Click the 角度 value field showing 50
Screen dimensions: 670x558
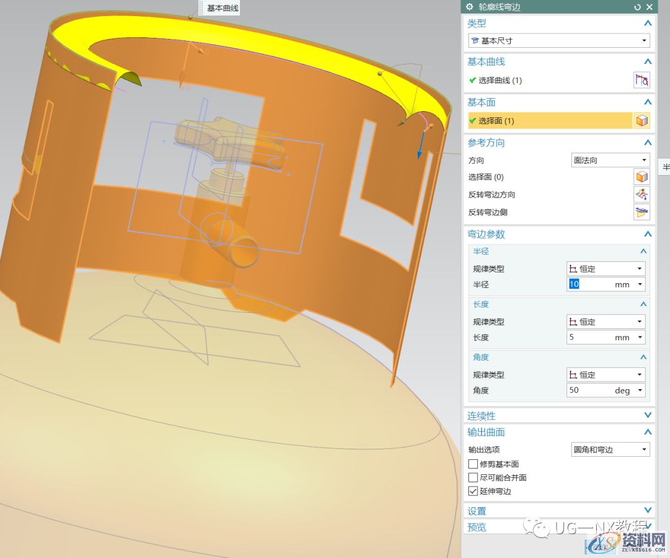[589, 390]
